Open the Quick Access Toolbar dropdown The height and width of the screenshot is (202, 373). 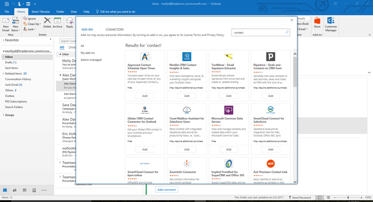click(x=35, y=4)
